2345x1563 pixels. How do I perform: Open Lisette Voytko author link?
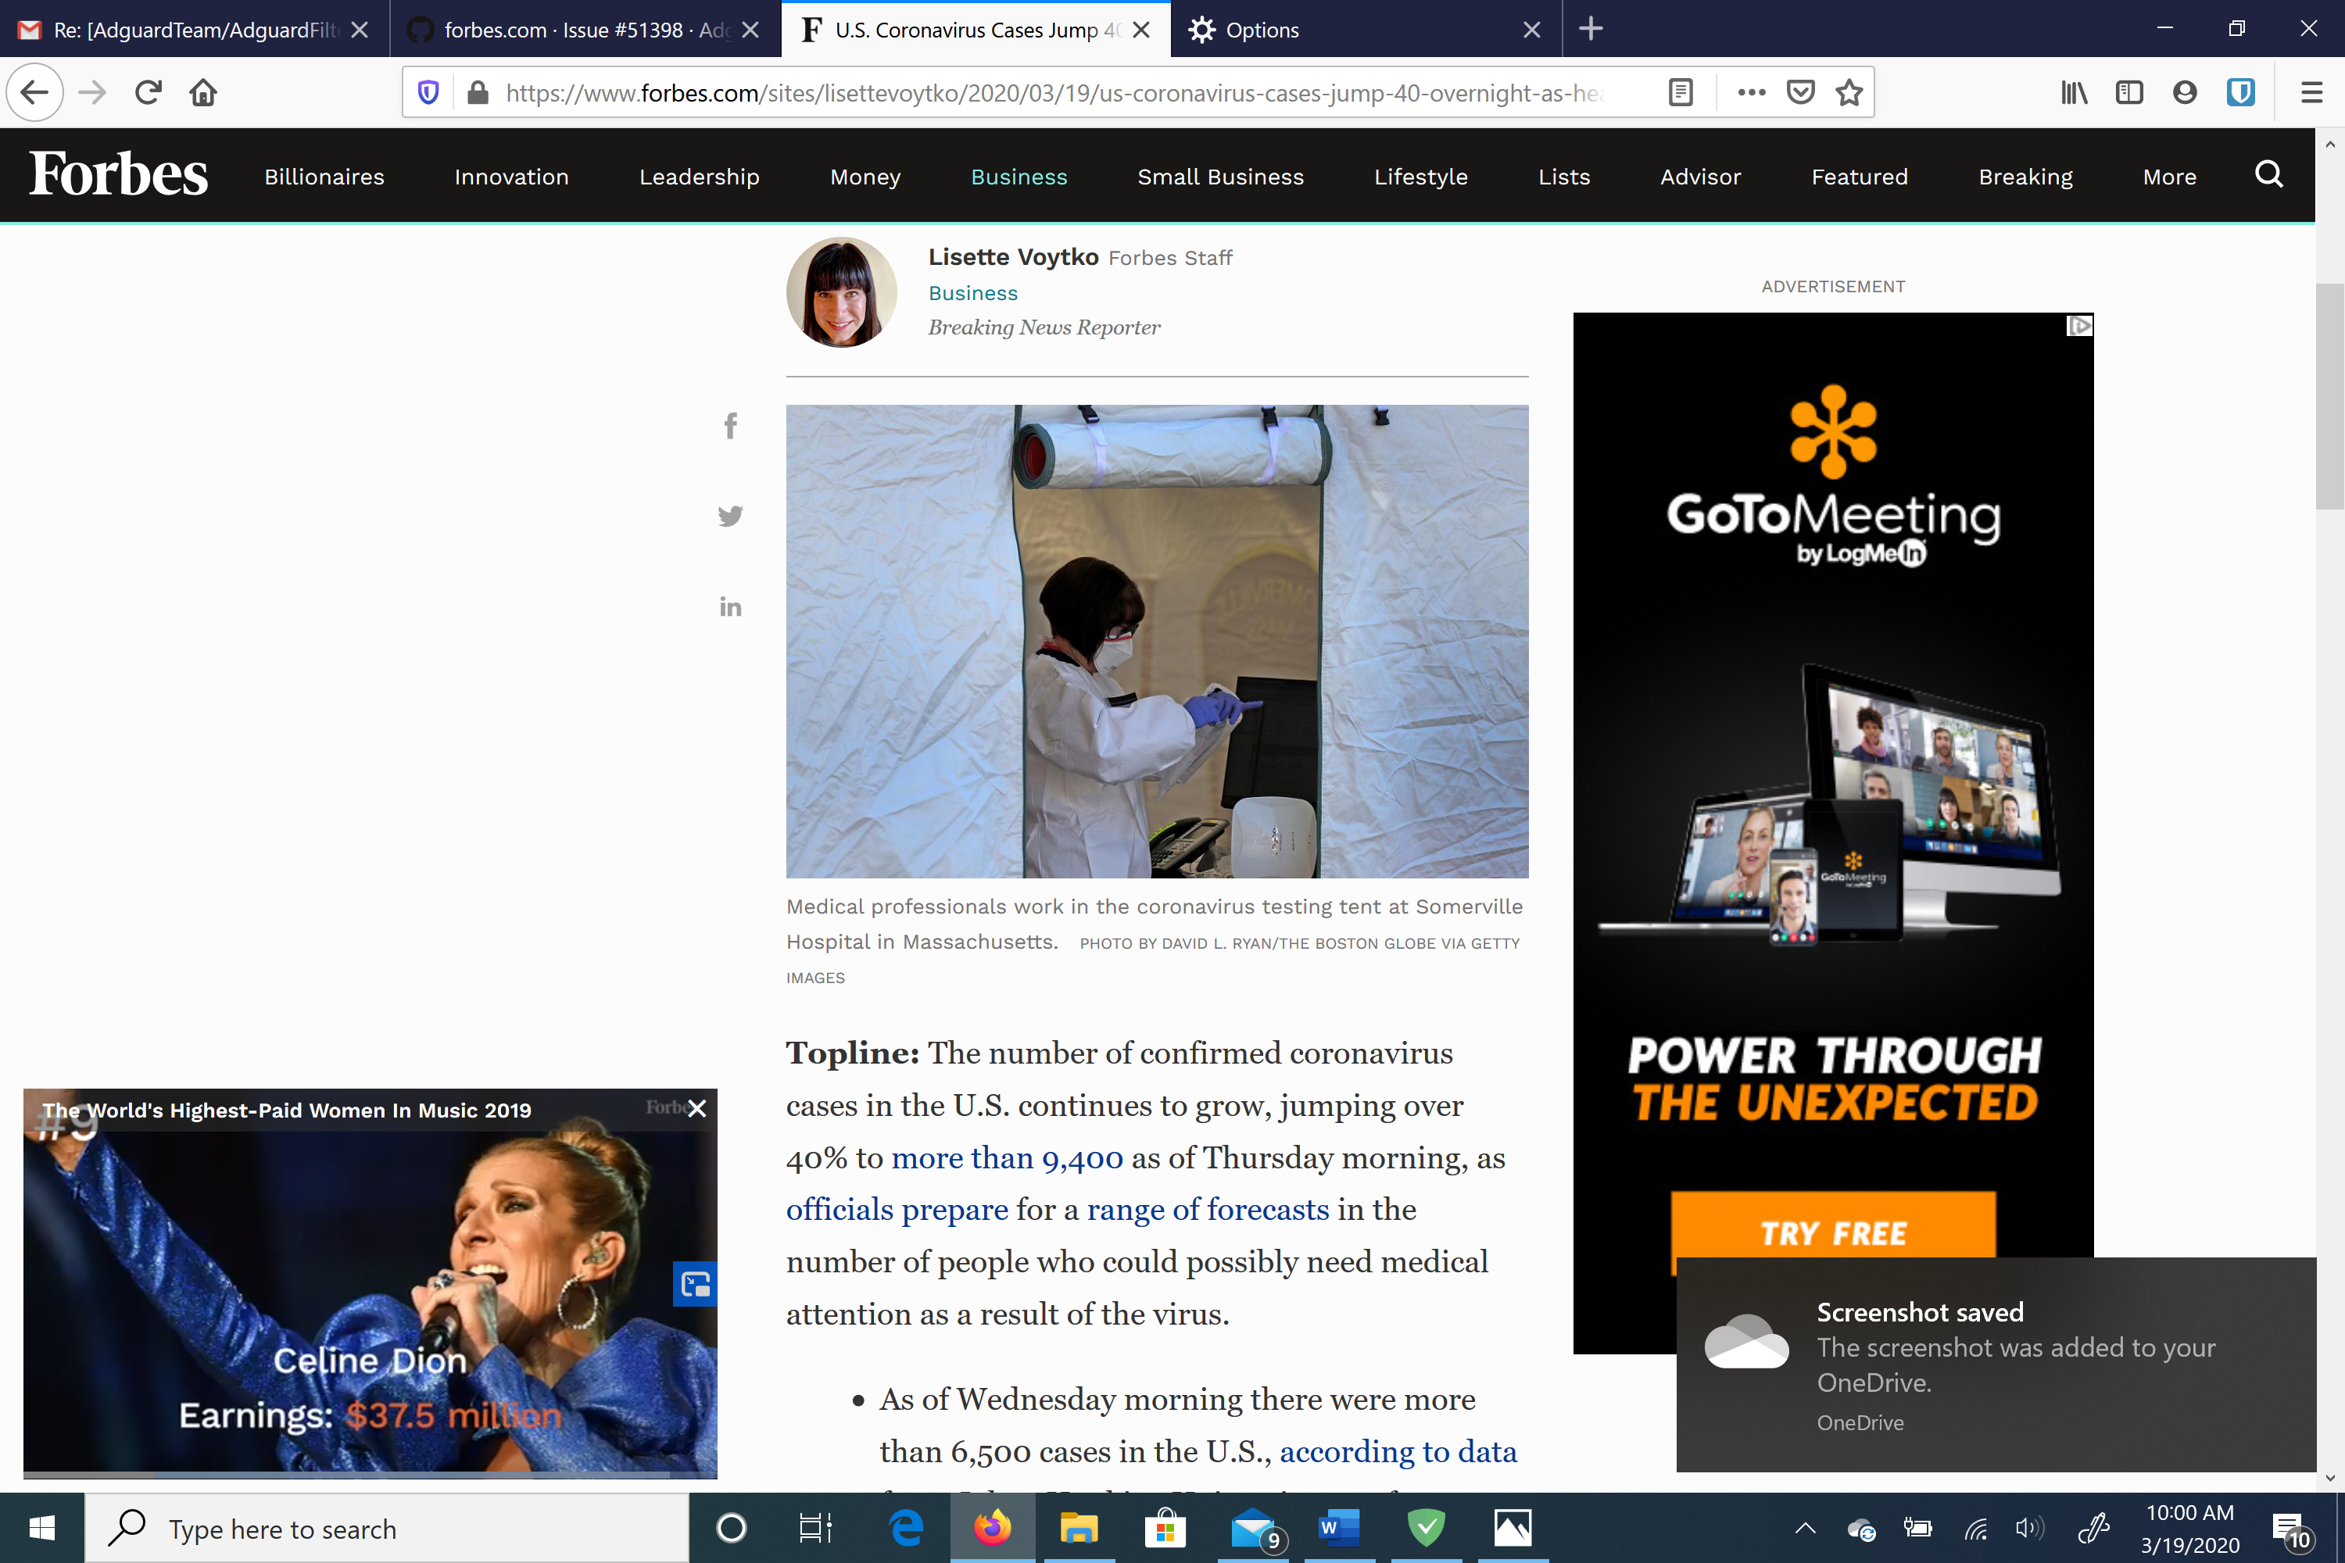click(1013, 256)
